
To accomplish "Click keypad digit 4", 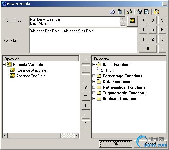I will pos(143,30).
